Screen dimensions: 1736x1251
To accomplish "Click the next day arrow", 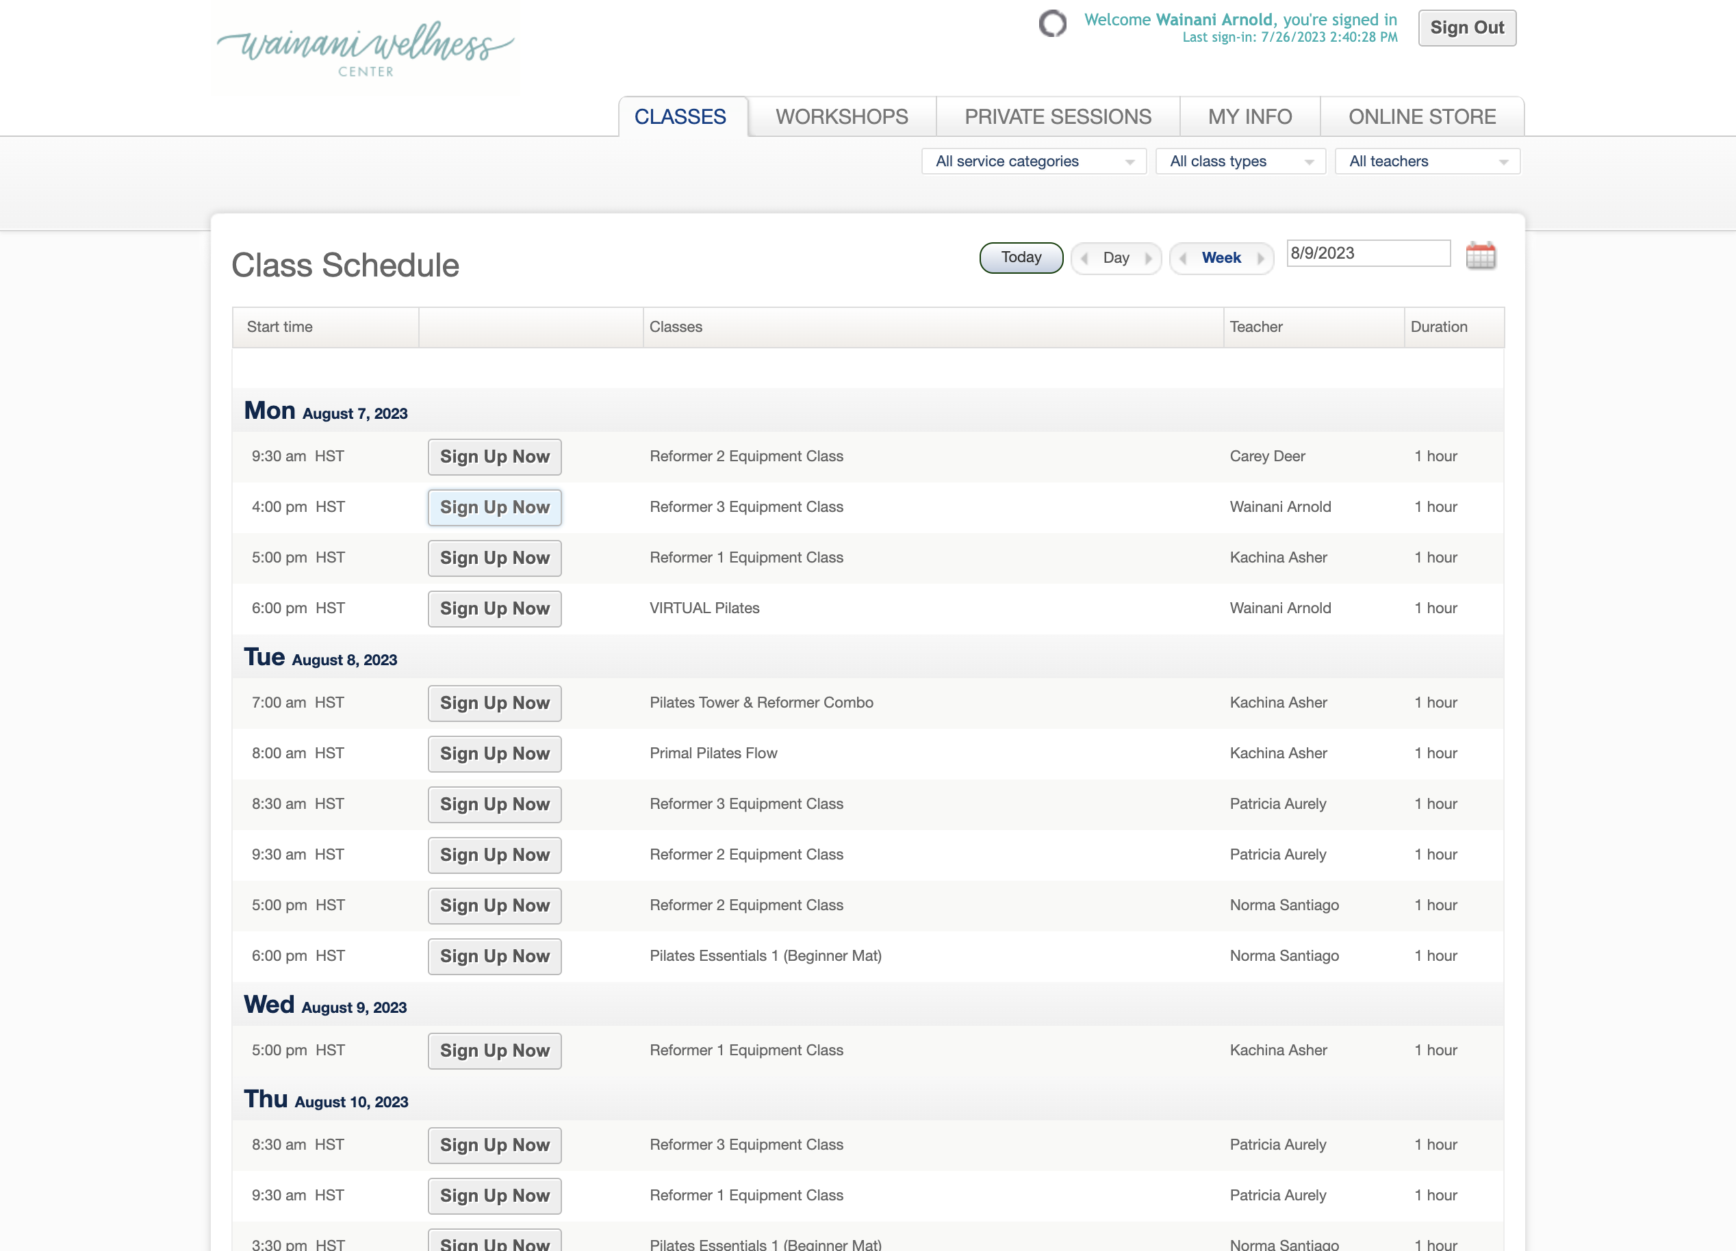I will [1148, 259].
